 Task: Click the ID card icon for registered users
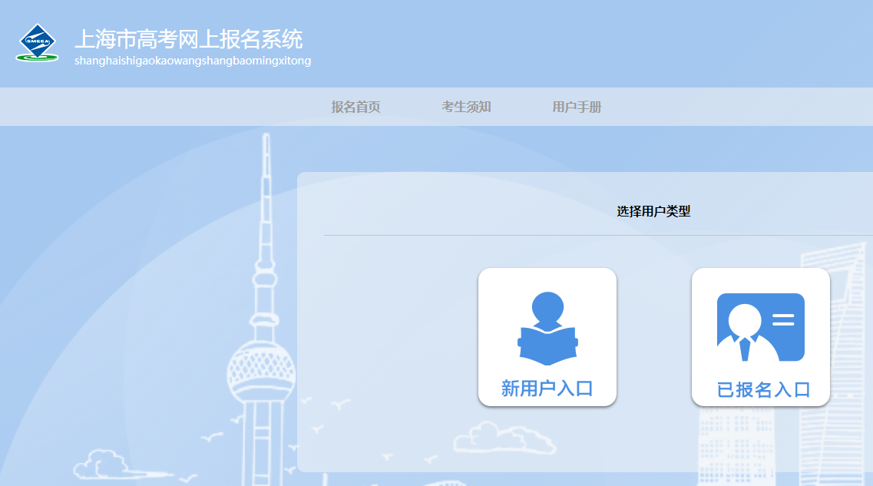760,327
